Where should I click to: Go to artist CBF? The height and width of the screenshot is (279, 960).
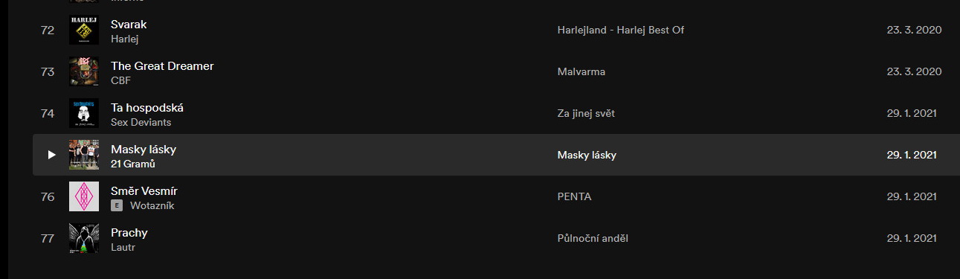(x=120, y=80)
